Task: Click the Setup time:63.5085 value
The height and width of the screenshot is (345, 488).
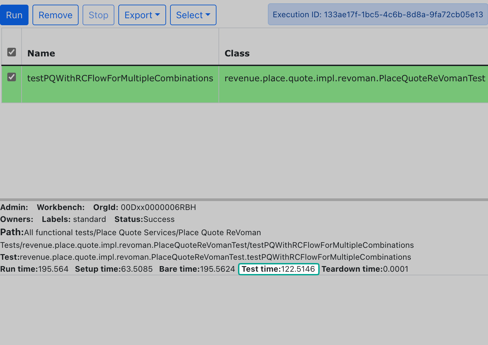Action: click(114, 269)
